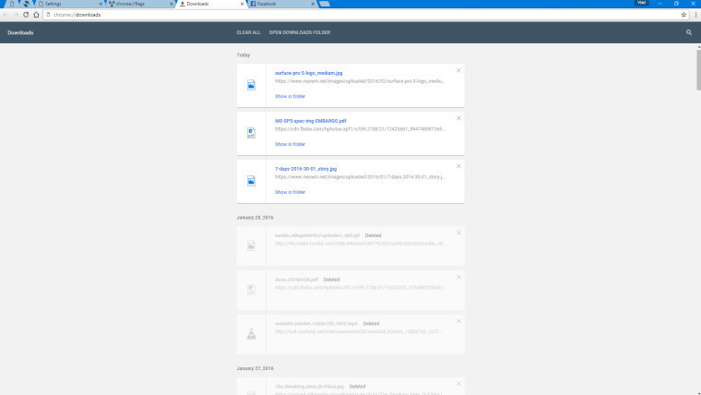Open a new tab with the new tab button
Screen dimensions: 701x395
(x=325, y=4)
